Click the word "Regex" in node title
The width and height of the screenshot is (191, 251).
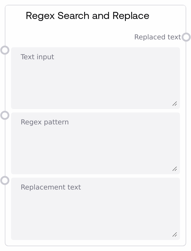40,16
